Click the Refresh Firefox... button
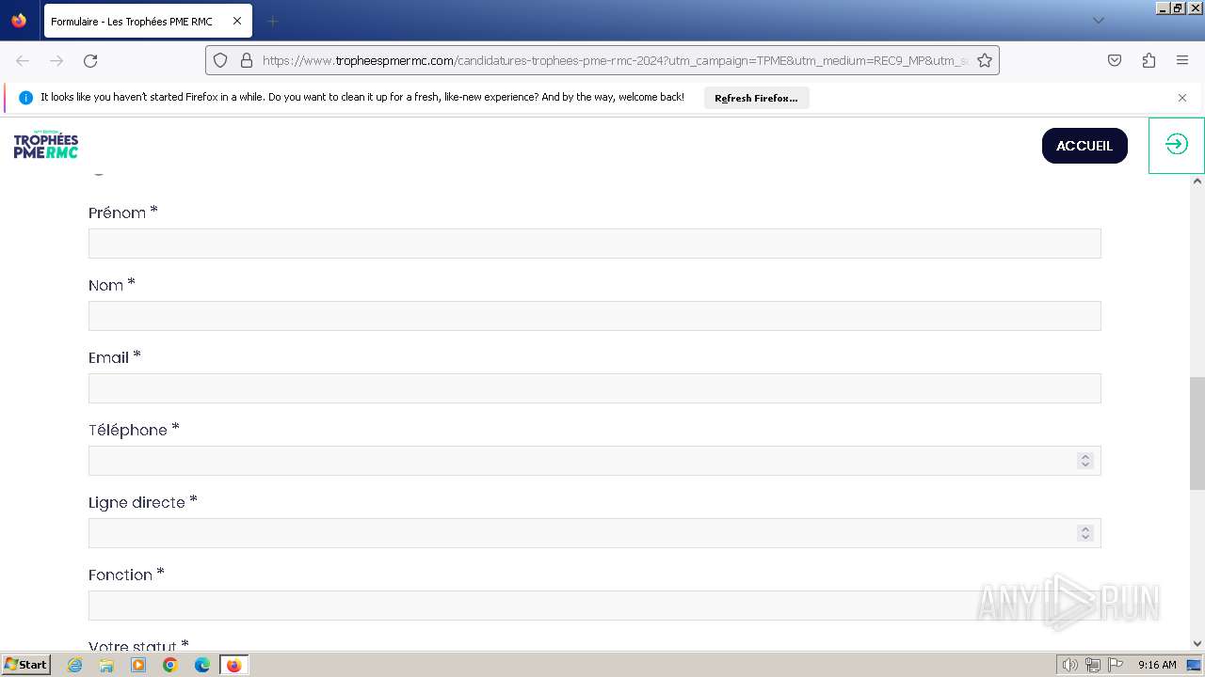Screen dimensions: 1205x677 click(756, 98)
